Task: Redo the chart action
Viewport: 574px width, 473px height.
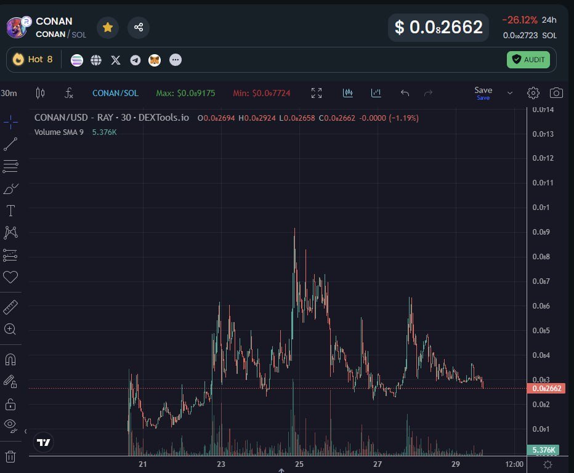Action: pos(428,94)
